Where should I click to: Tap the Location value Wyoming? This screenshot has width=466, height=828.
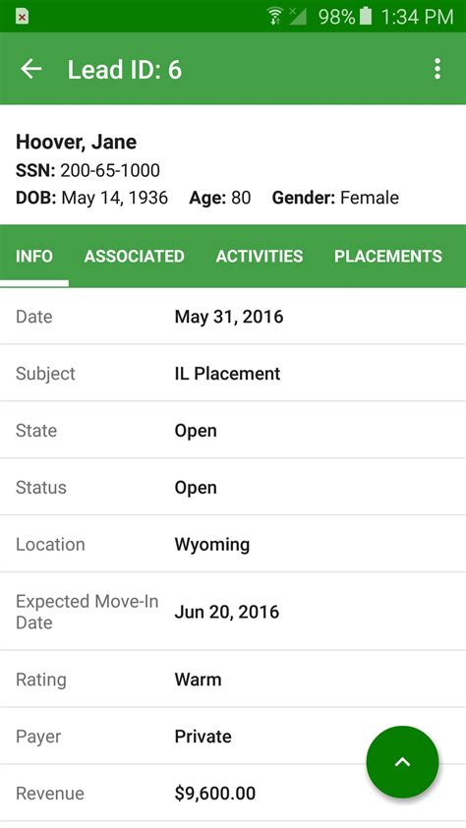click(x=212, y=545)
